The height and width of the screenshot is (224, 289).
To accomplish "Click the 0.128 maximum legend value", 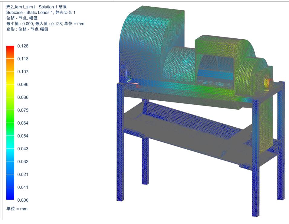I will click(23, 46).
